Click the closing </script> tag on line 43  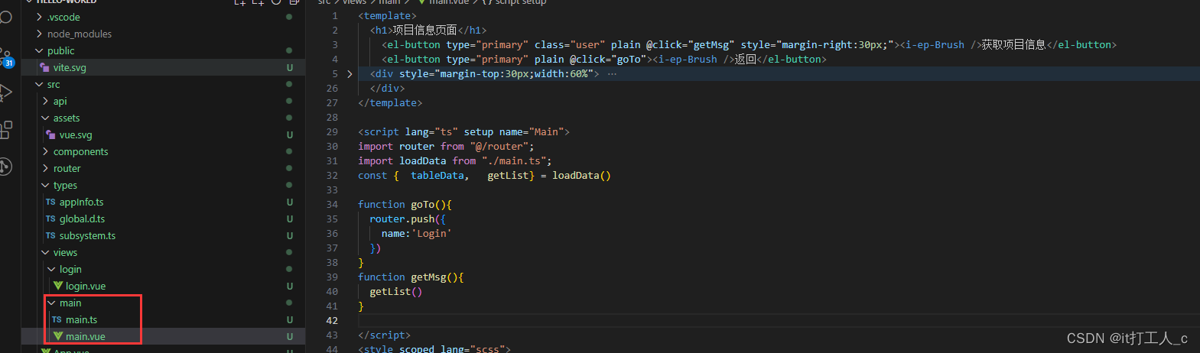384,335
